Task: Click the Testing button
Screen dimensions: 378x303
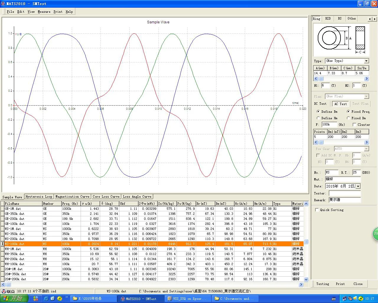Action: coord(322,284)
